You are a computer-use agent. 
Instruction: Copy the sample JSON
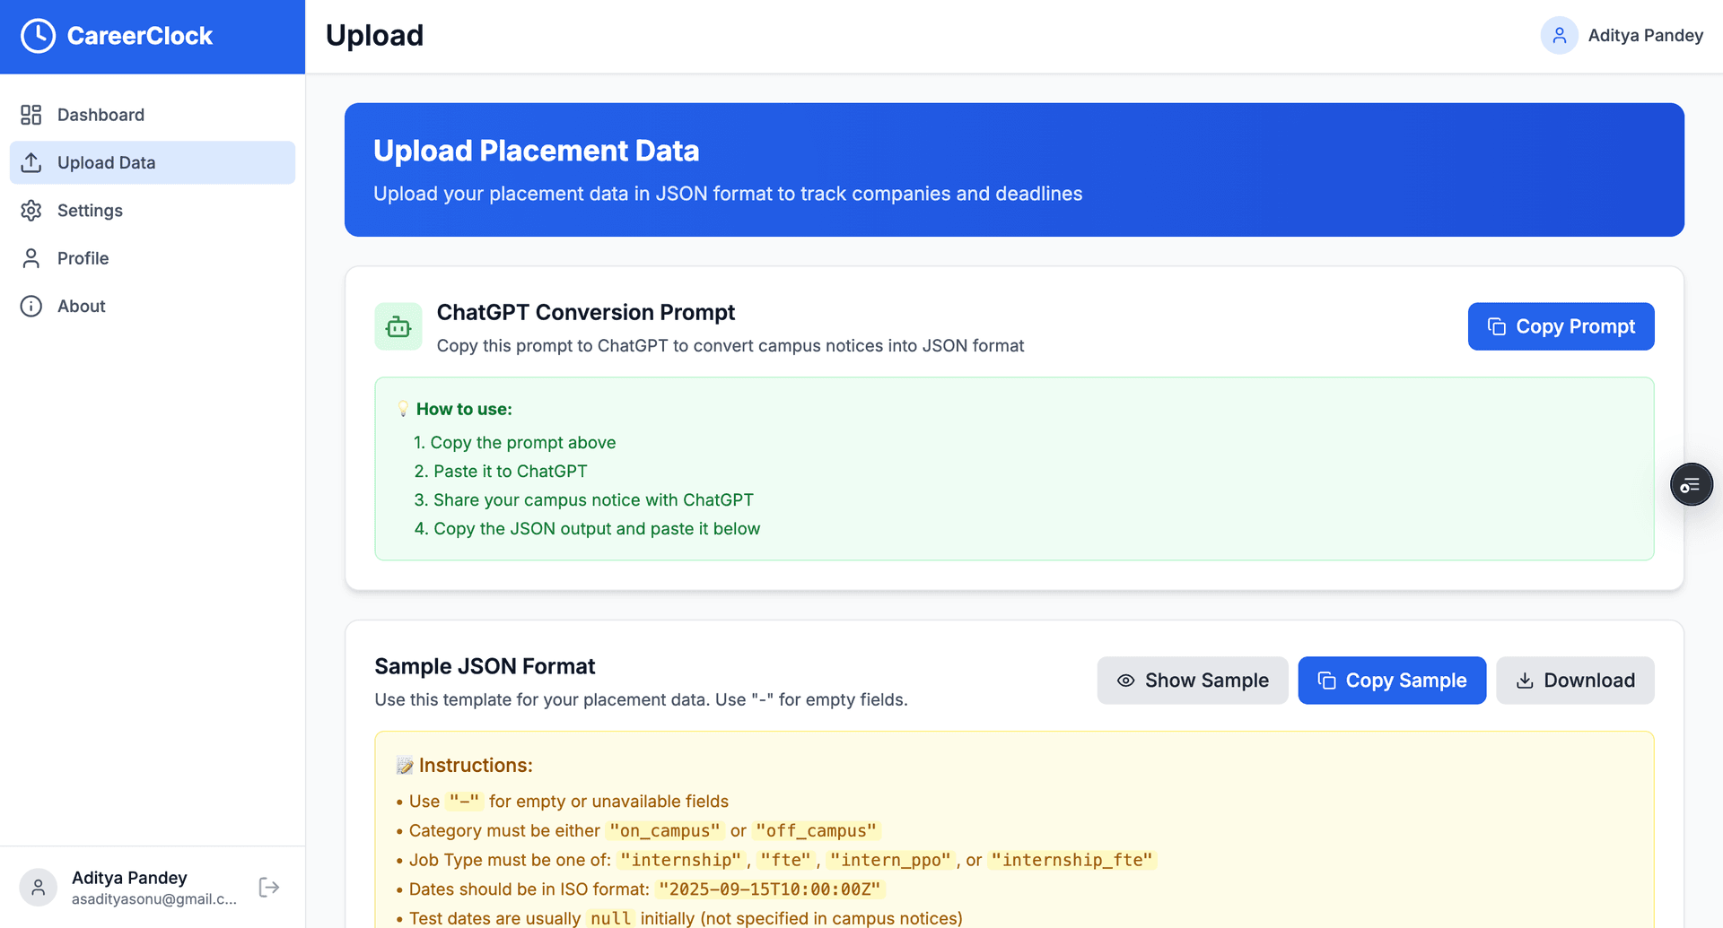[x=1392, y=681]
